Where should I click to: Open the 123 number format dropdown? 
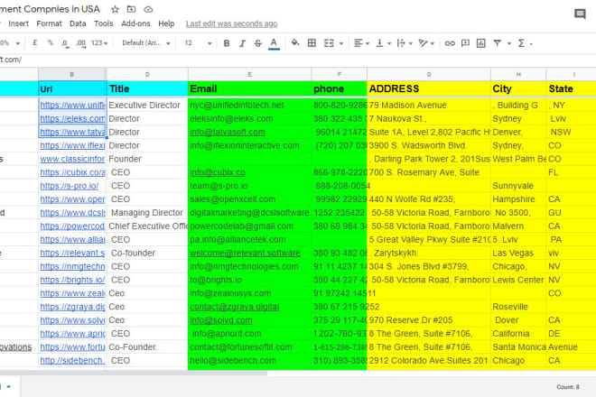[99, 43]
